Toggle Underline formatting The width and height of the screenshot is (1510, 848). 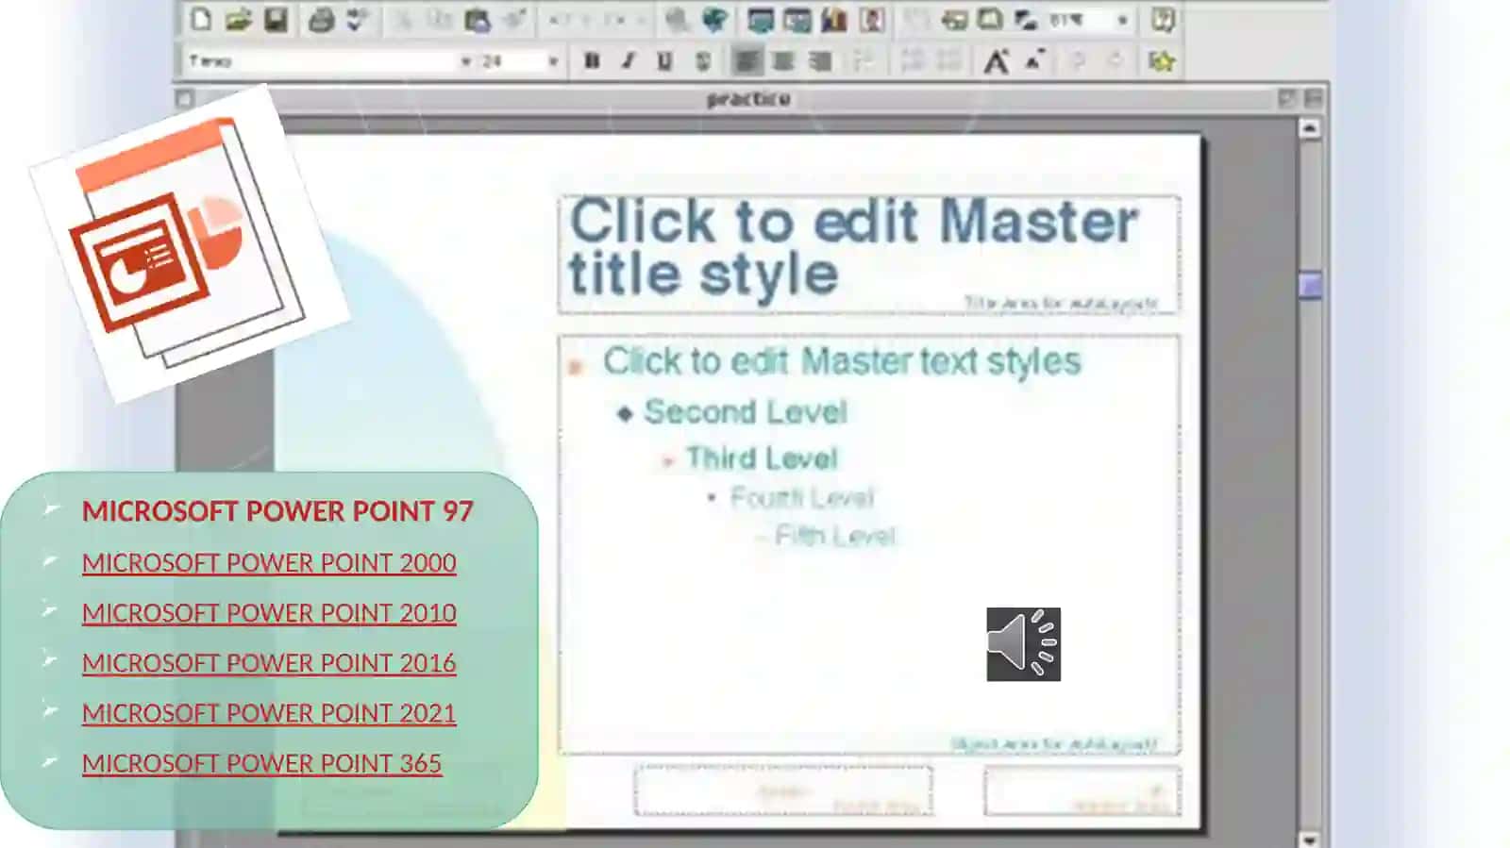(665, 61)
